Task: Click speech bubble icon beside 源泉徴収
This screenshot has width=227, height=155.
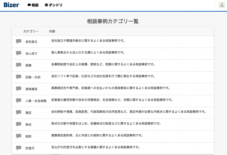Action: point(19,89)
